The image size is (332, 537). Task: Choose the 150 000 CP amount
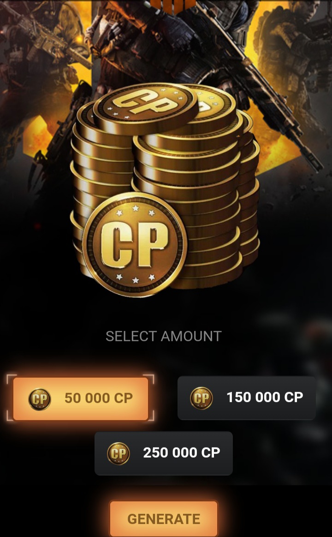click(247, 398)
